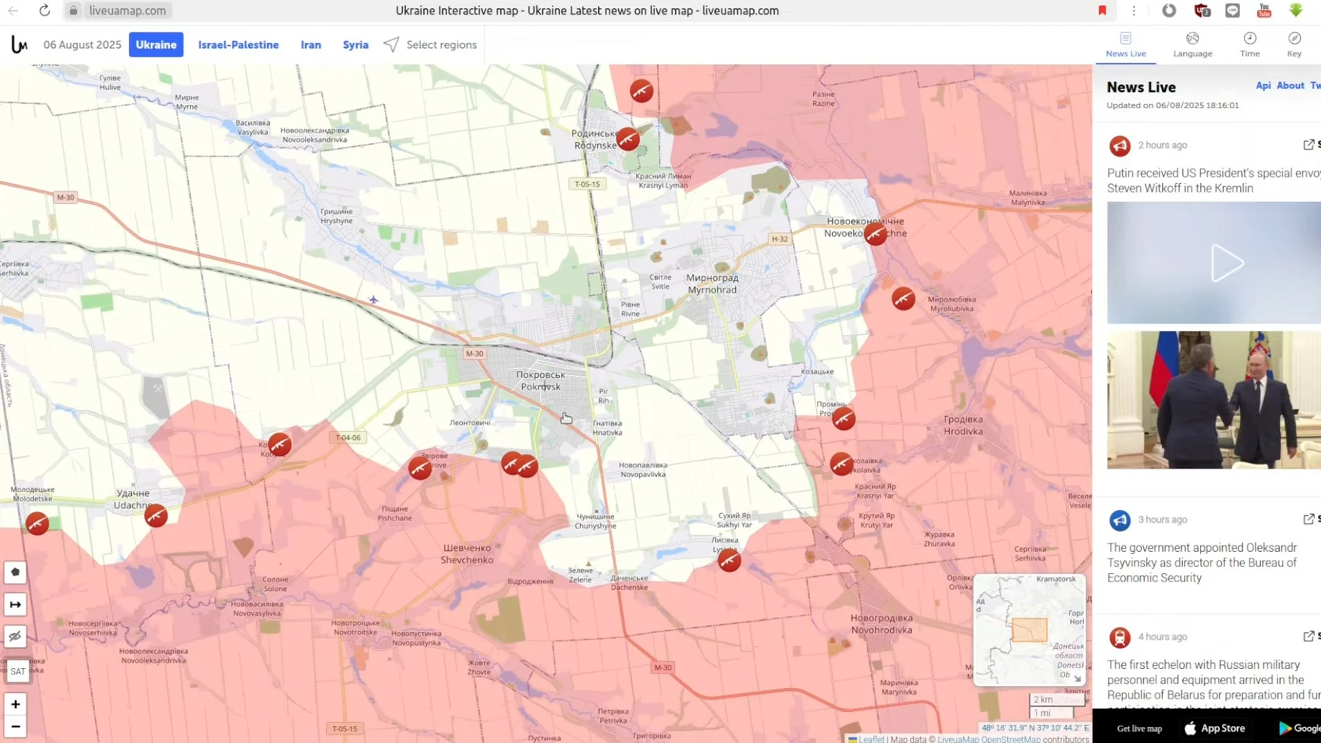This screenshot has height=743, width=1321.
Task: Click the combat marker near Rodynske
Action: click(x=628, y=139)
